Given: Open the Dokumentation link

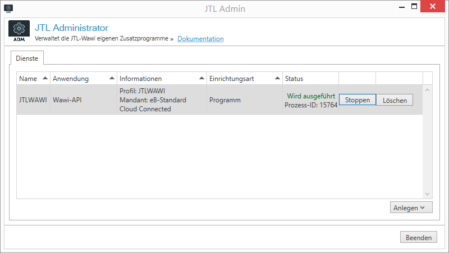Looking at the screenshot, I should (x=200, y=39).
